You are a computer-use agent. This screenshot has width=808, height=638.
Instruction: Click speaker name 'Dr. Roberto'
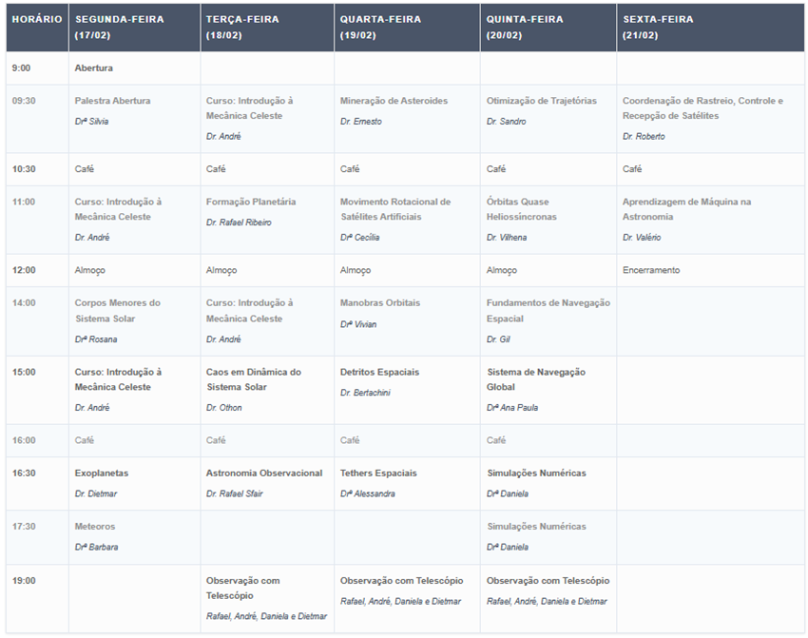644,137
